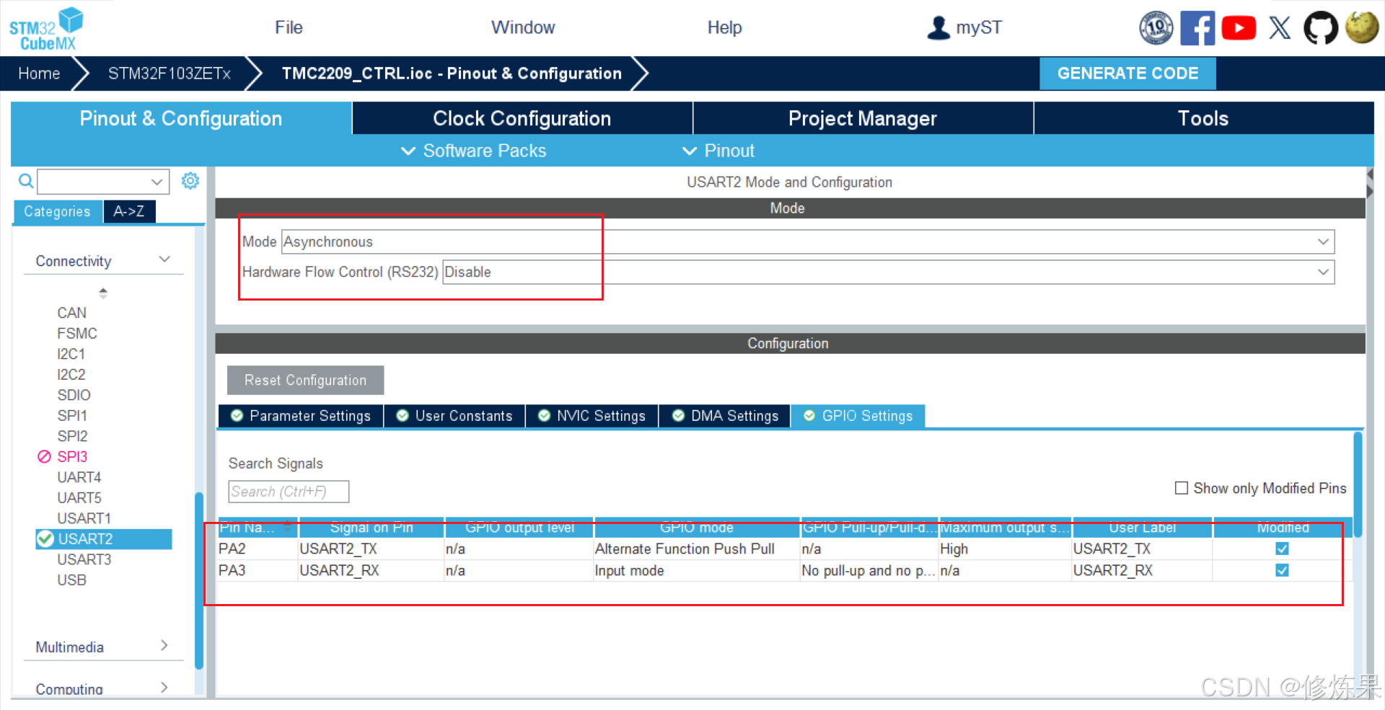Open the File menu
Screen dimensions: 1385x710
pyautogui.click(x=289, y=27)
